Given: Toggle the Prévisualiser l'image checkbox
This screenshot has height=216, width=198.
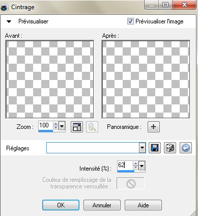Looking at the screenshot, I should click(x=130, y=21).
